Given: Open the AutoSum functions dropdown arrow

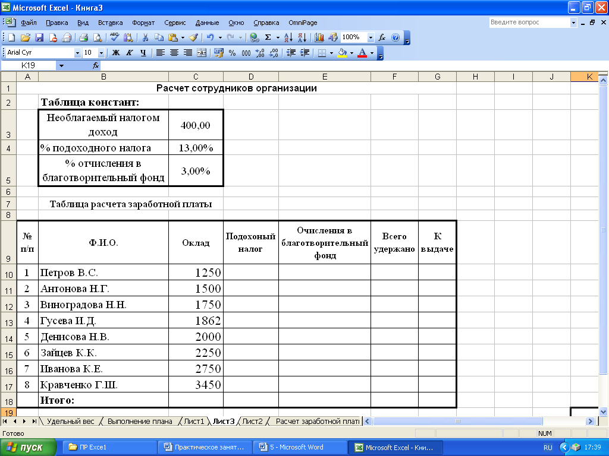Looking at the screenshot, I should (278, 37).
